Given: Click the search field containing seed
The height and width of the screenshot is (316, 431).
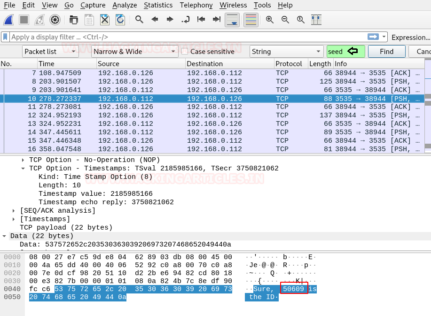Looking at the screenshot, I should [x=346, y=52].
